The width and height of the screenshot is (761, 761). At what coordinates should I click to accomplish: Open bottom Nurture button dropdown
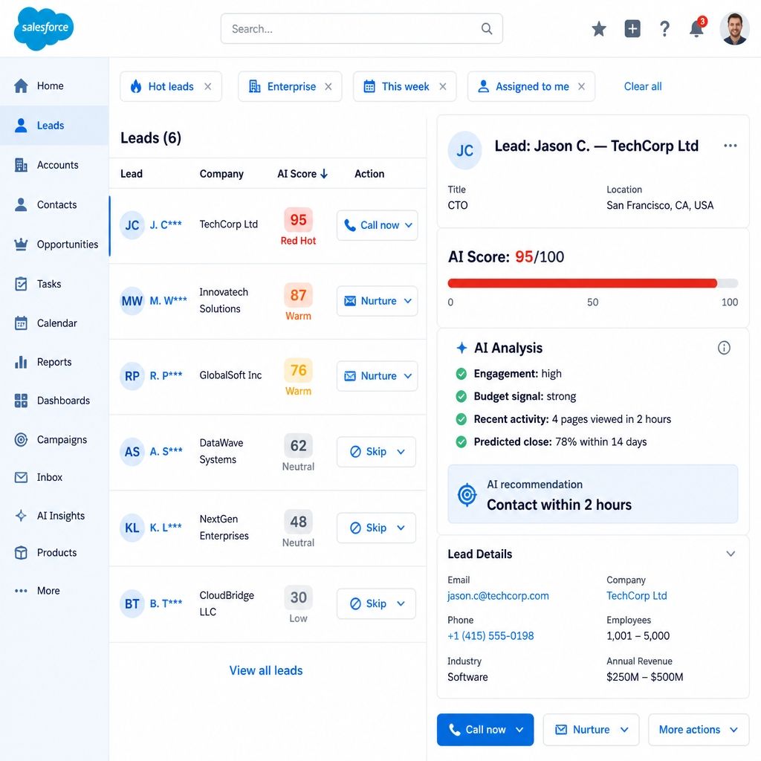624,730
